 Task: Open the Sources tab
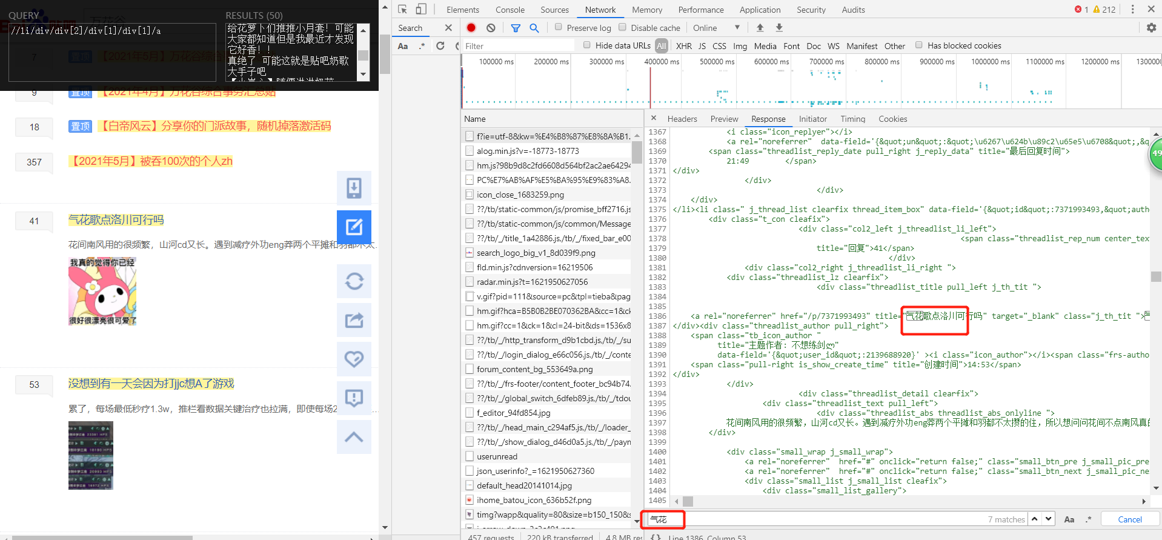554,10
